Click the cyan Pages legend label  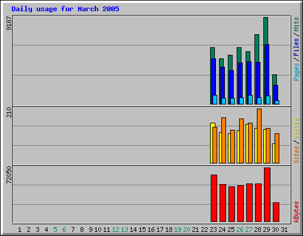pos(296,72)
